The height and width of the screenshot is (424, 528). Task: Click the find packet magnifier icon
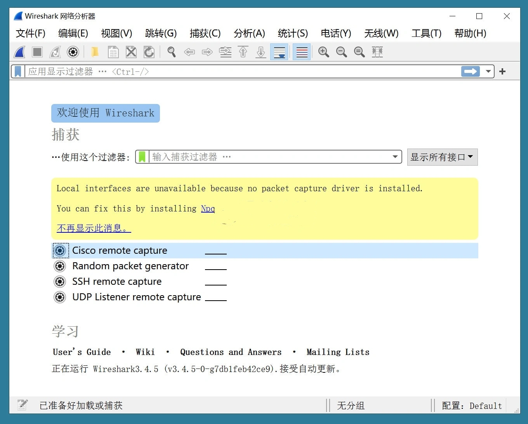coord(171,52)
